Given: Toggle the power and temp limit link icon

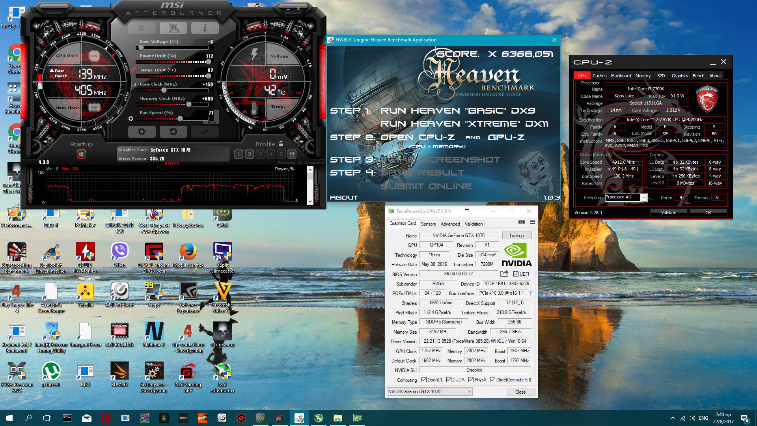Looking at the screenshot, I should point(133,70).
